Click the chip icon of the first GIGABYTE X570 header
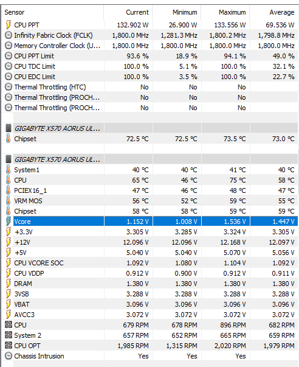299x367 pixels. point(8,128)
